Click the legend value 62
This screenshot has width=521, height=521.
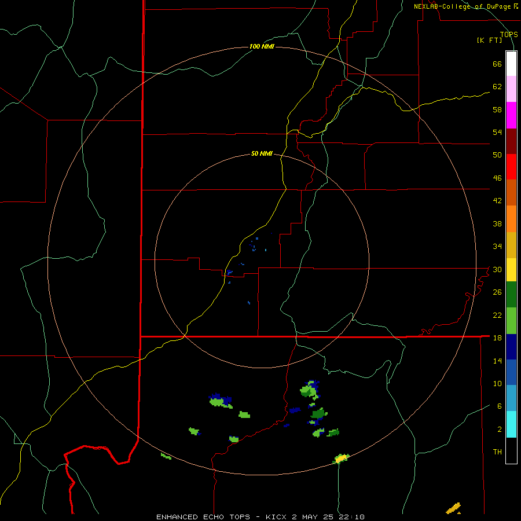pyautogui.click(x=497, y=86)
